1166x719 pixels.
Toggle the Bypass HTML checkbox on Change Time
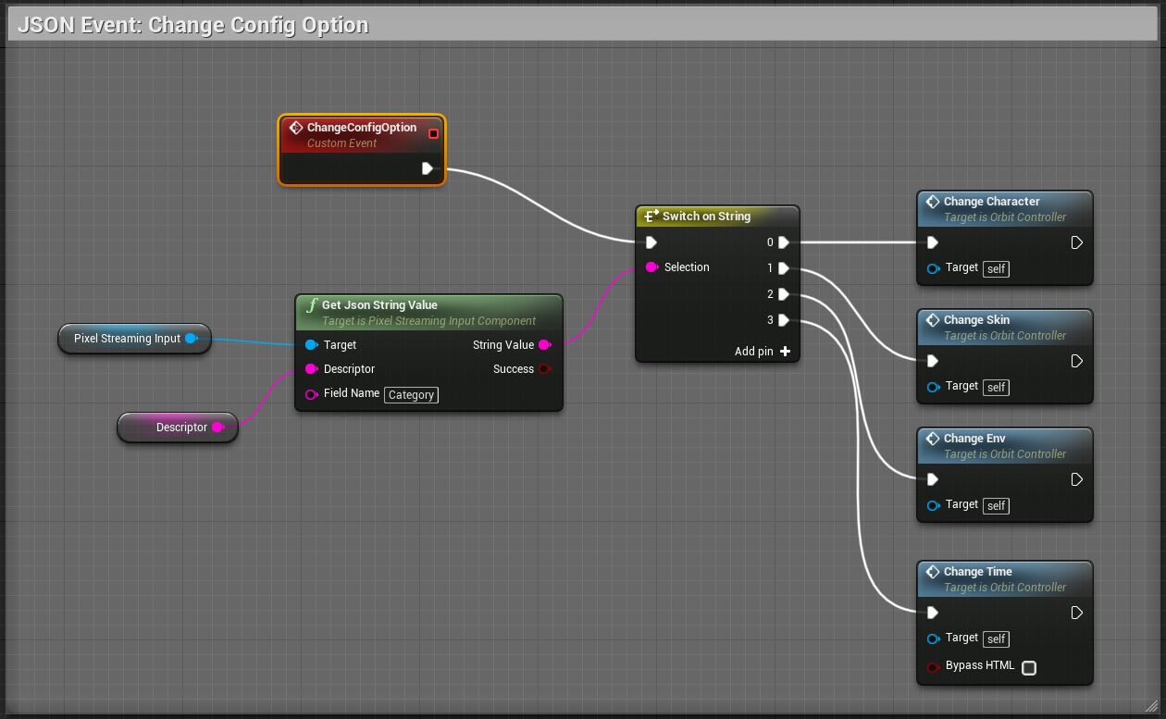point(1029,667)
